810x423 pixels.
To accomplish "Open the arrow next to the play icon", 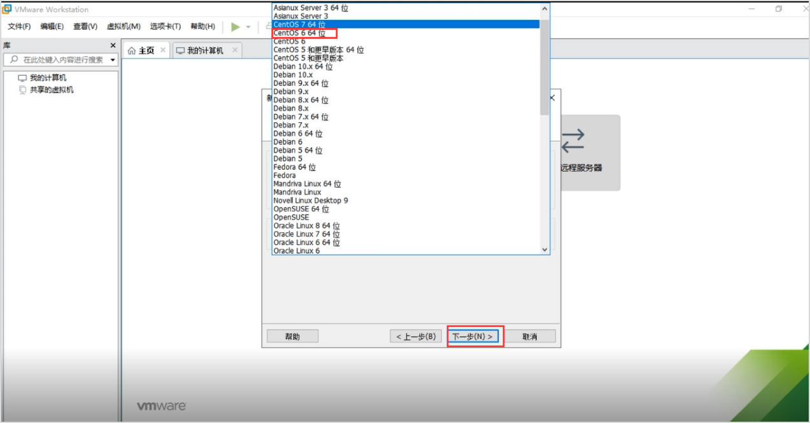I will [248, 27].
